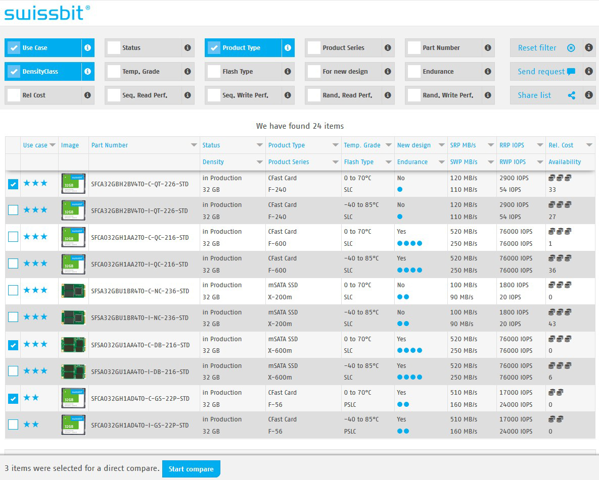
Task: Show info for Temp. Grade filter
Action: click(x=188, y=71)
